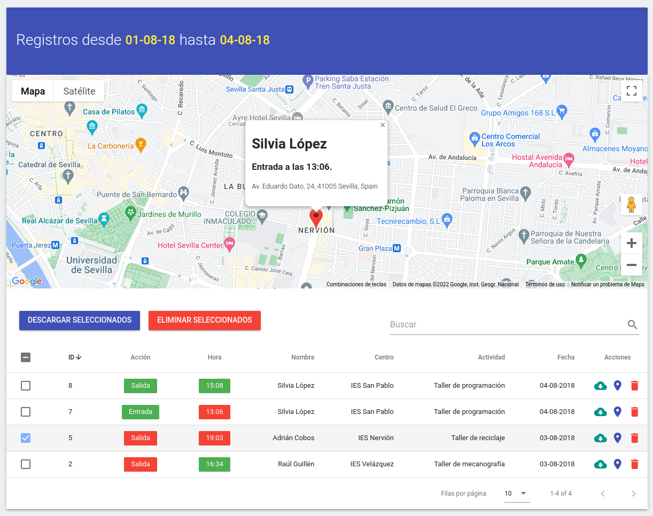653x516 pixels.
Task: Show map location for Raúl Guillén record
Action: point(618,464)
